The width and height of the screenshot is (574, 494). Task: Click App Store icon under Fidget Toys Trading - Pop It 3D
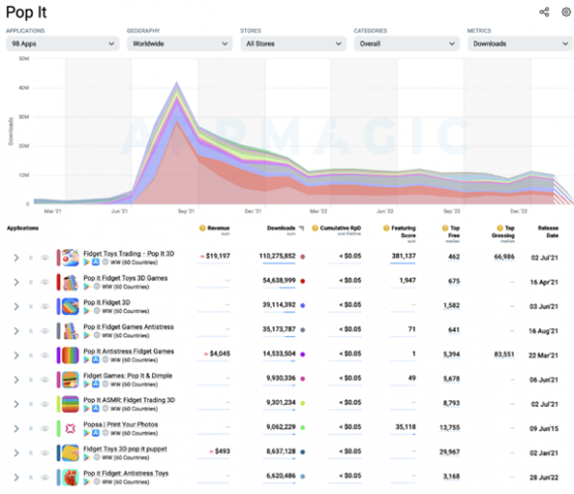pyautogui.click(x=96, y=262)
